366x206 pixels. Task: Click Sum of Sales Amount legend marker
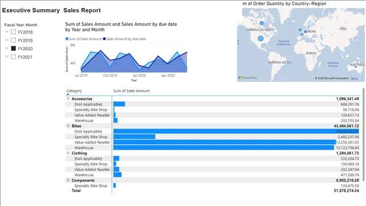coord(67,39)
